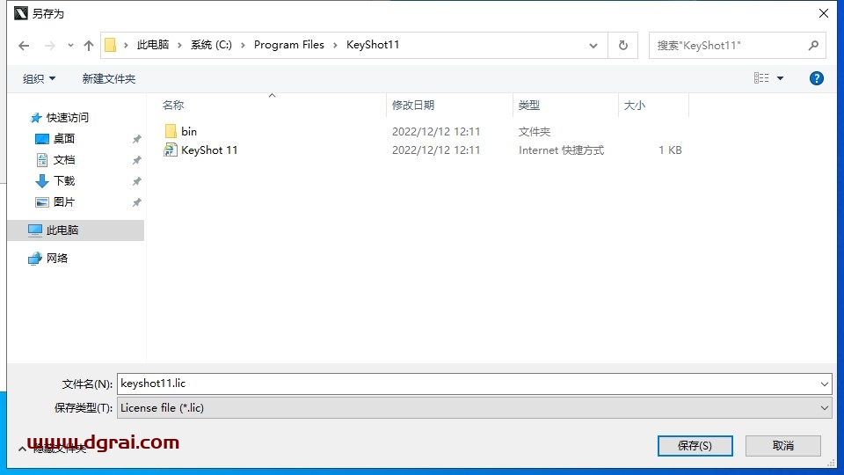Image resolution: width=844 pixels, height=475 pixels.
Task: Click the folder icon in address bar
Action: point(111,45)
